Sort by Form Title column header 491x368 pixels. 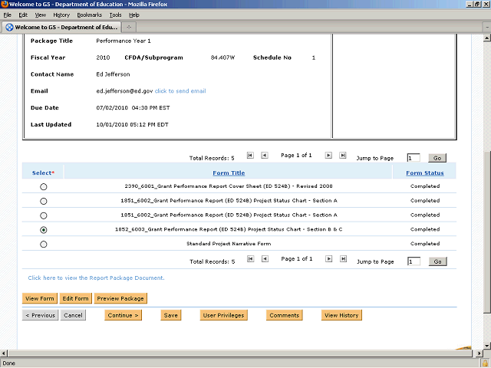229,173
